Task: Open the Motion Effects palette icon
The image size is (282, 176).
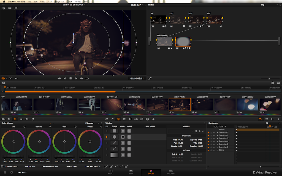Action: [x=27, y=119]
